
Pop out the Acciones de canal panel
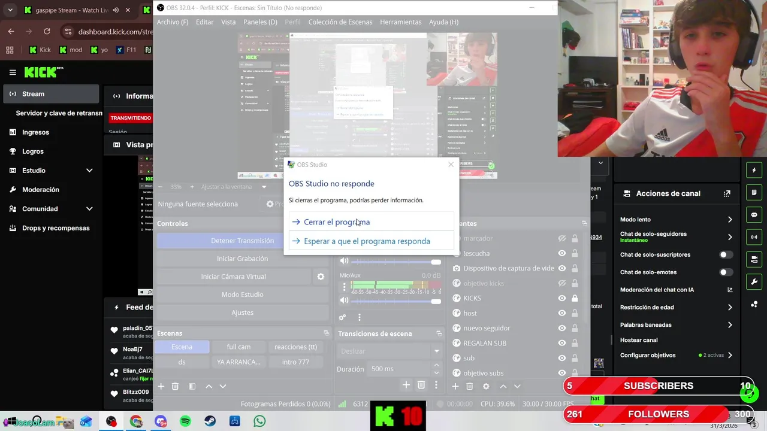pos(727,193)
